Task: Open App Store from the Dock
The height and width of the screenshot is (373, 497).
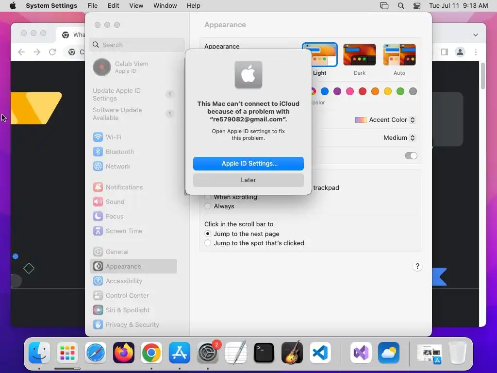Action: click(180, 353)
